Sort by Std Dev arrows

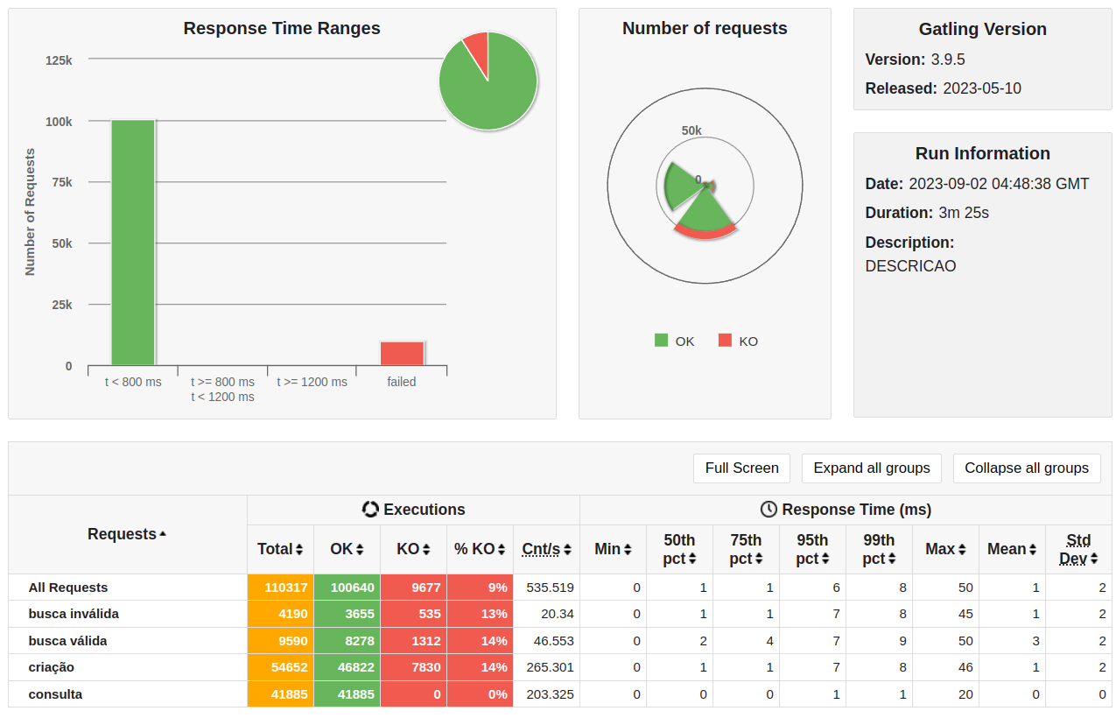1094,559
